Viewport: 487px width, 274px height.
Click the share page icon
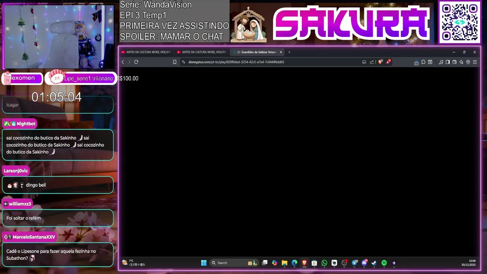[372, 62]
